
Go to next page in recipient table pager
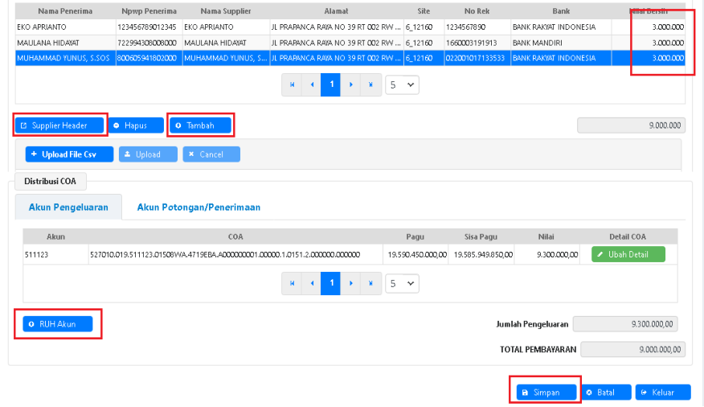350,84
